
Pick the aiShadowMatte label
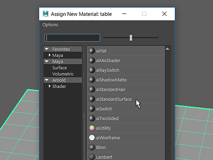tap(111, 80)
